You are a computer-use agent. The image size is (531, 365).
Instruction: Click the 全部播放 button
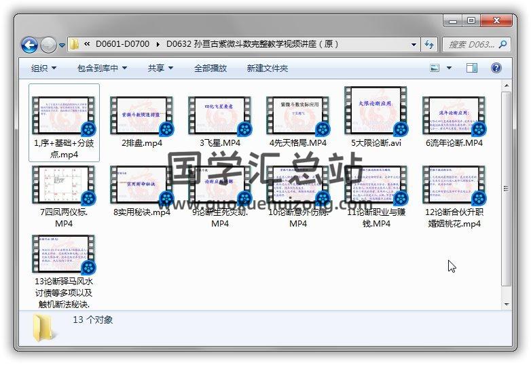click(x=210, y=69)
